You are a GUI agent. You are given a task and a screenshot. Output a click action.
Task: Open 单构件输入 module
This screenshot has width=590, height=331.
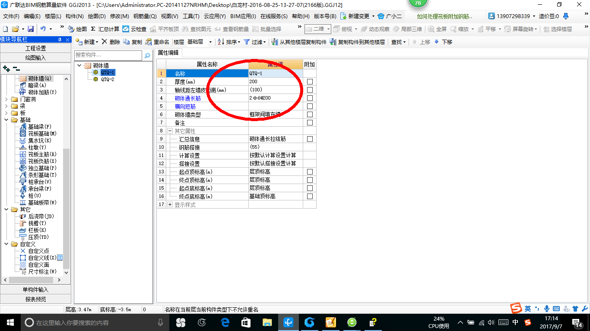pyautogui.click(x=35, y=290)
